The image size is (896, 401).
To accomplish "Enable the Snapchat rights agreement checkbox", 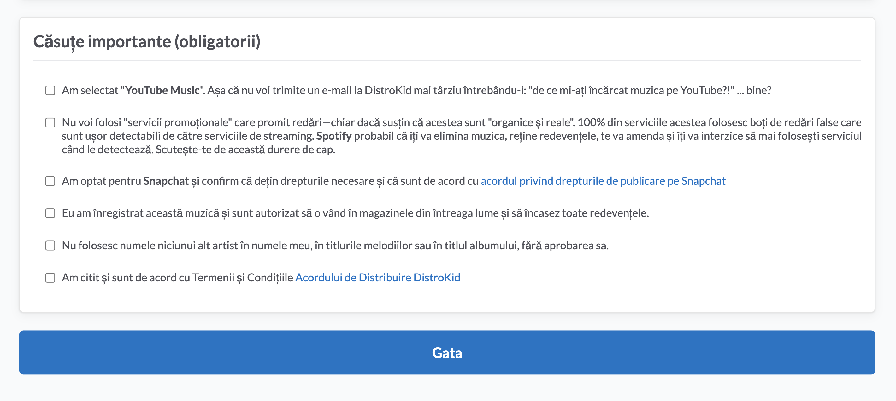I will coord(50,181).
